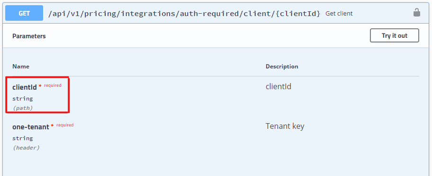The width and height of the screenshot is (432, 176).
Task: Click the red asterisk next to one-tenant
Action: [53, 126]
